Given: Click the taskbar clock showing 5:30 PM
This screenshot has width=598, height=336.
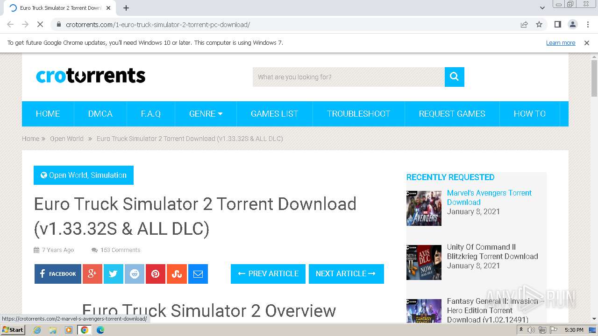Looking at the screenshot, I should click(x=574, y=330).
